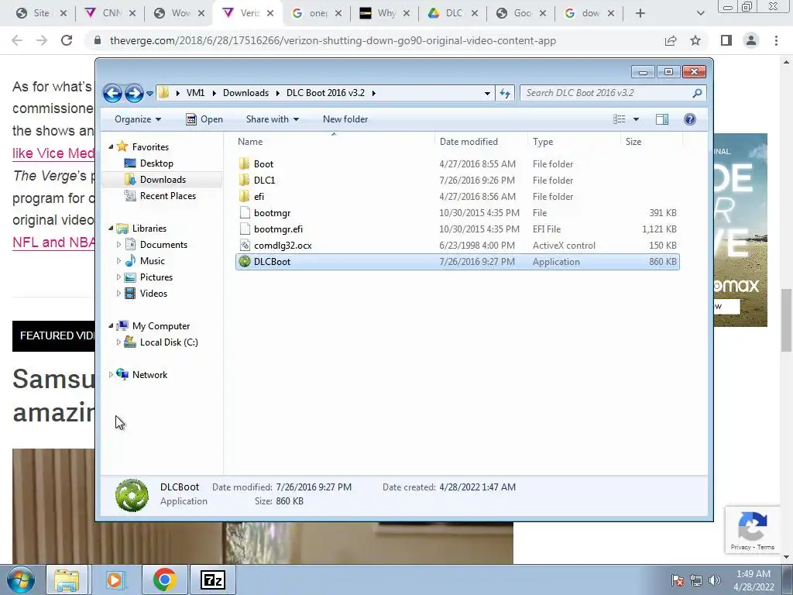Expand the Network node

112,375
